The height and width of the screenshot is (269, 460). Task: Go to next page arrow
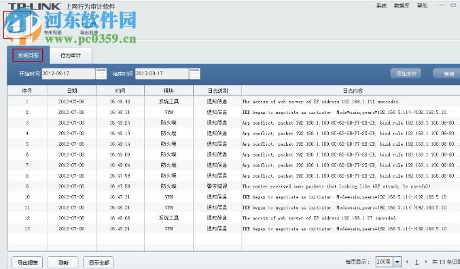coord(426,262)
